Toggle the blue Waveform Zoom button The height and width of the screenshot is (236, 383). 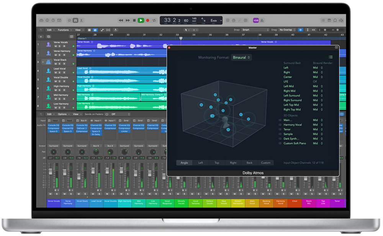tap(300, 30)
